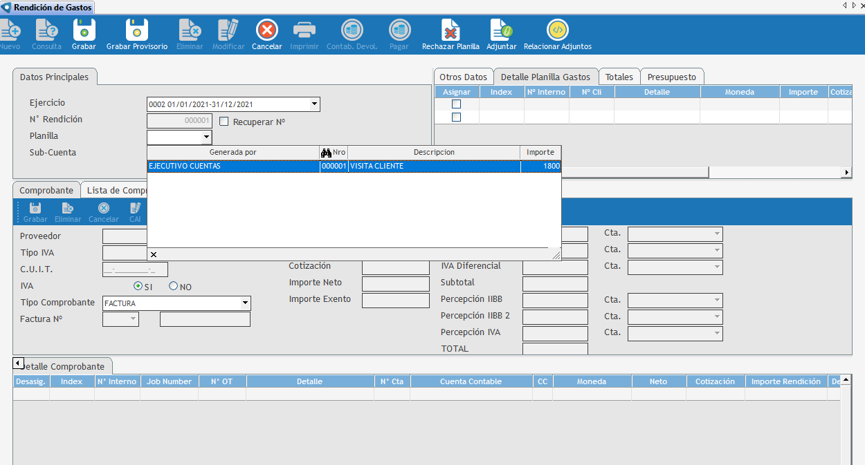Open the Tipo Comprobante dropdown

tap(245, 303)
